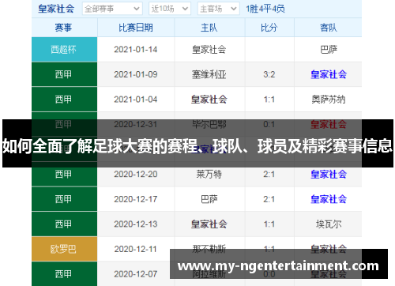This screenshot has width=395, height=286.
Task: Click the 3:2 score
Action: click(x=269, y=74)
